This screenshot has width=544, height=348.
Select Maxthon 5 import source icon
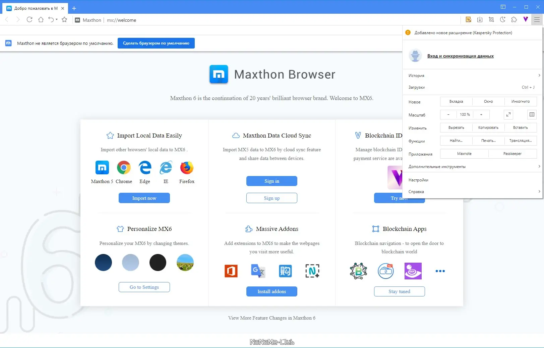102,168
